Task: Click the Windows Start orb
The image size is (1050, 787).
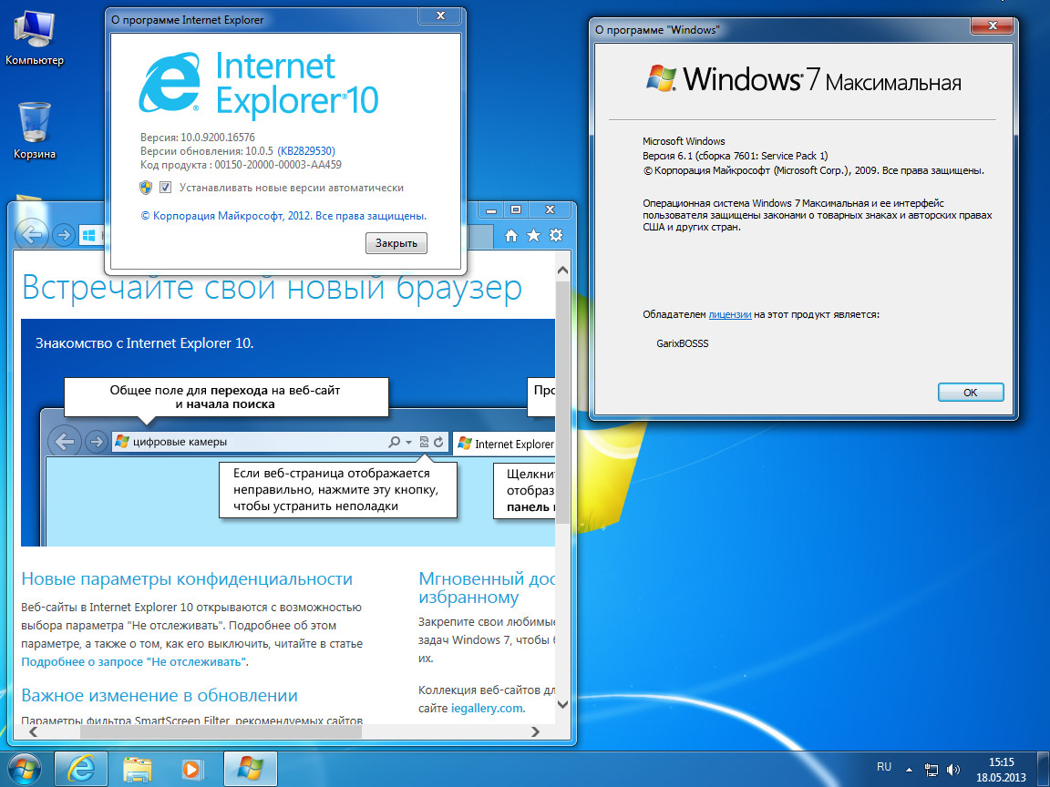Action: point(24,769)
